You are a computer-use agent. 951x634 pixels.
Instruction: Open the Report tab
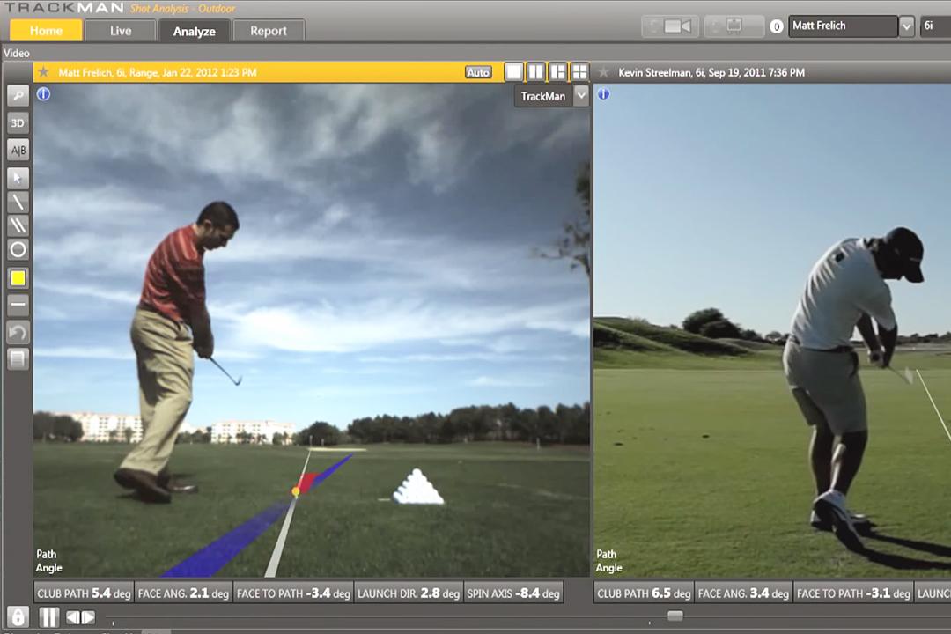pyautogui.click(x=268, y=30)
